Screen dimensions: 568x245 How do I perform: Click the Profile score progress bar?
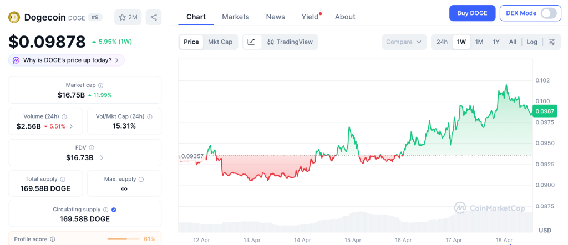(123, 239)
